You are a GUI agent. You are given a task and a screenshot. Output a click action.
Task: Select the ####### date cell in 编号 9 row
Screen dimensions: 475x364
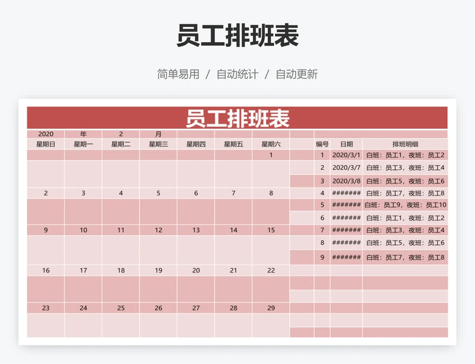coord(346,257)
